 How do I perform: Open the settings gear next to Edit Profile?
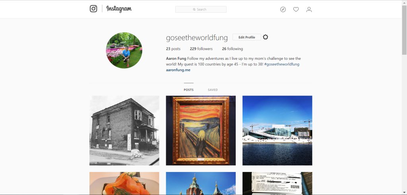[265, 37]
